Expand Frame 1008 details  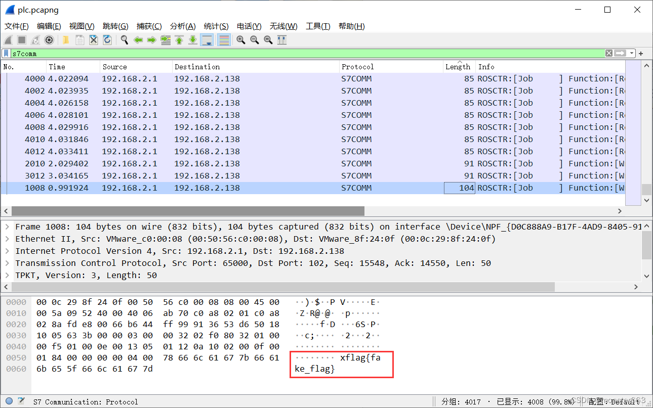click(7, 226)
